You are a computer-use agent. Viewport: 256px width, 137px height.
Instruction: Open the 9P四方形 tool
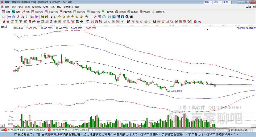click(51, 12)
